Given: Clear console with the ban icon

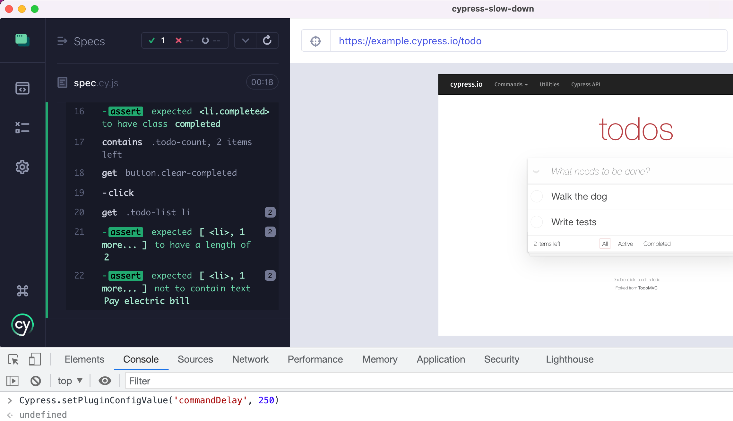Looking at the screenshot, I should (x=36, y=381).
